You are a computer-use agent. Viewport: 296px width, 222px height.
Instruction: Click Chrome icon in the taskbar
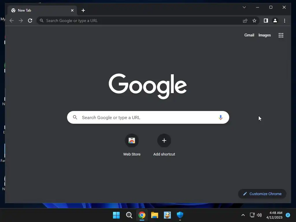[142, 215]
